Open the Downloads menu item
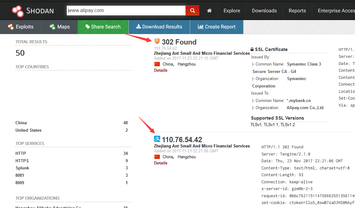 (264, 11)
